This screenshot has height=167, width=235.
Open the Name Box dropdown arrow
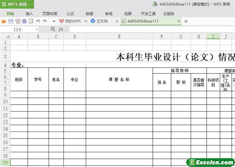pyautogui.click(x=37, y=29)
